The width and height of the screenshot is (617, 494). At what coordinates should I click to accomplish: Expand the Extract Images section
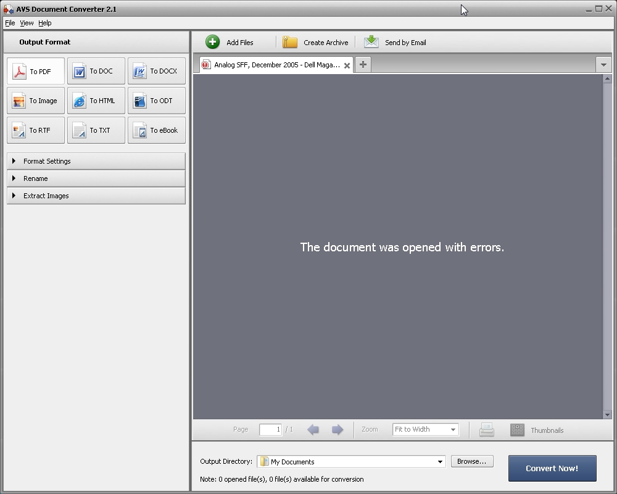(96, 196)
